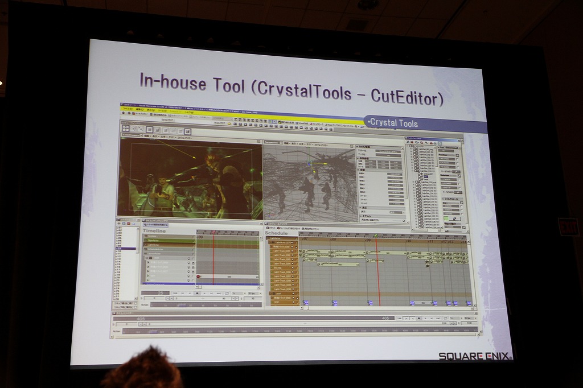Click the global Action frame bar at bottom

click(300, 332)
